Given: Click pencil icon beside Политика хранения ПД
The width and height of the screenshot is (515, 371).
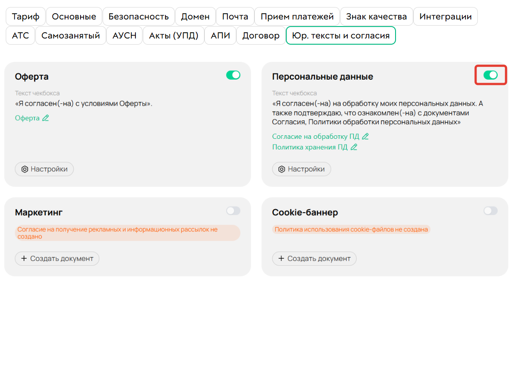Looking at the screenshot, I should [x=354, y=147].
